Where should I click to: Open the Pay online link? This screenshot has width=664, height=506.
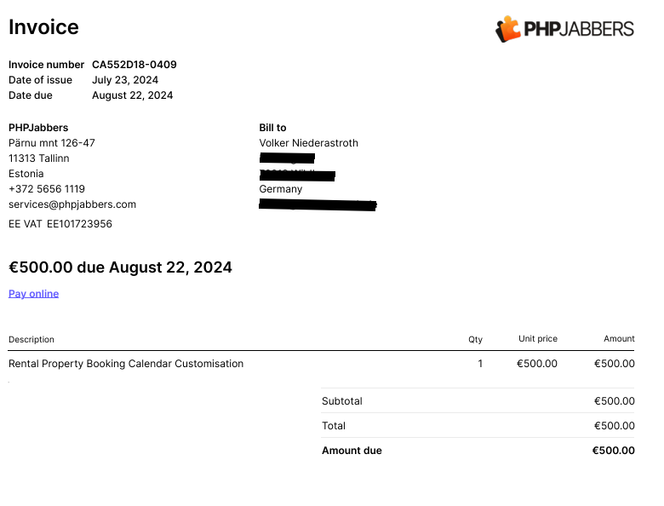coord(34,294)
